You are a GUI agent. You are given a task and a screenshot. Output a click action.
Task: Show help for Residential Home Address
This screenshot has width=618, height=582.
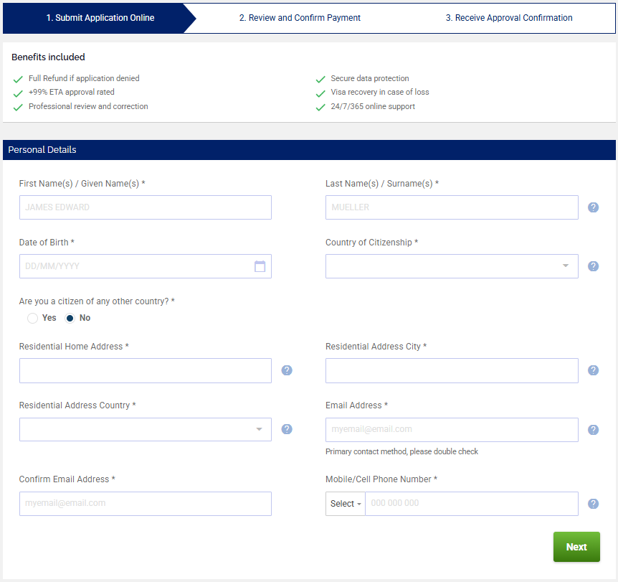287,370
